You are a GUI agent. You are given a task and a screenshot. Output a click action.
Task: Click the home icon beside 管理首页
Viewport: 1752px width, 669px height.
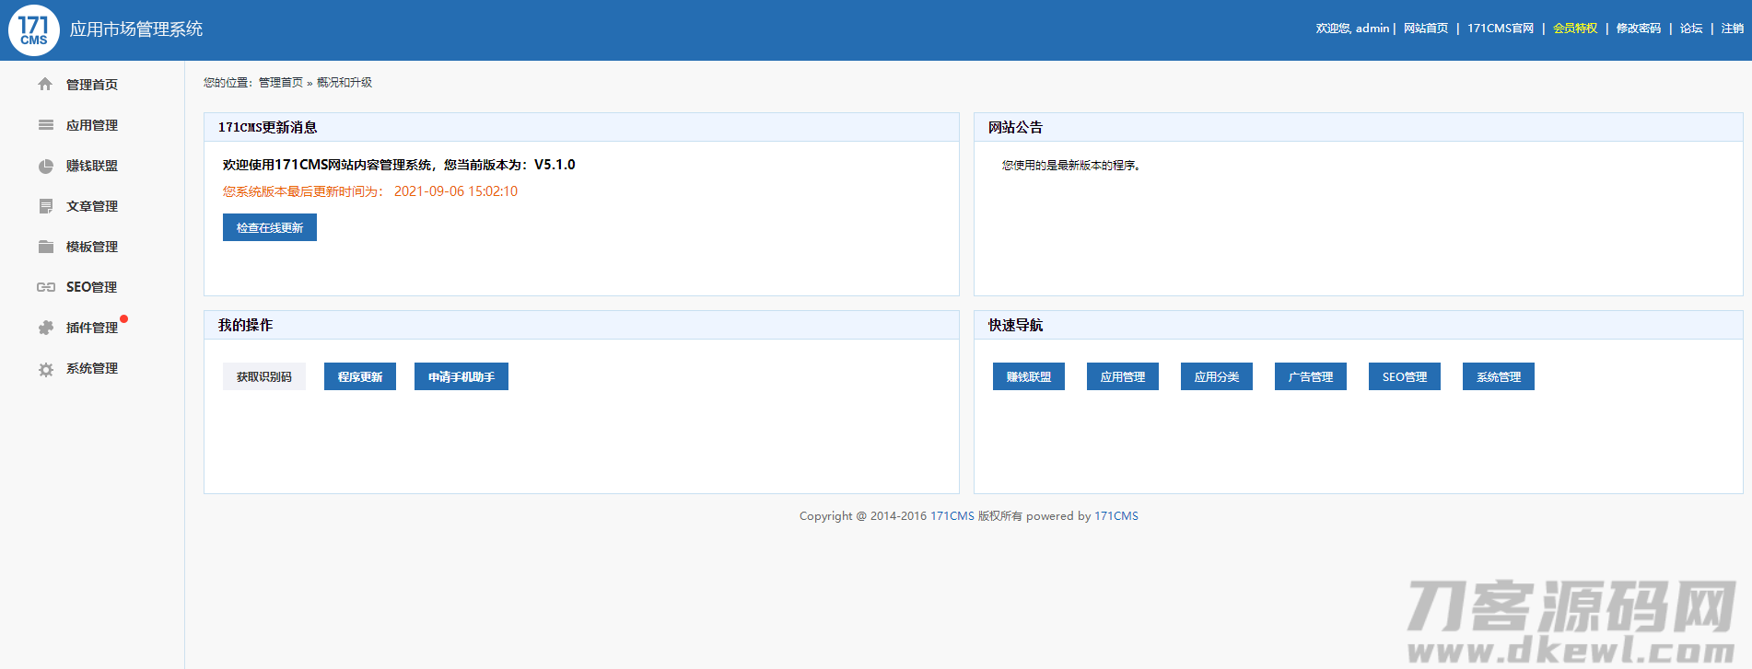[45, 85]
